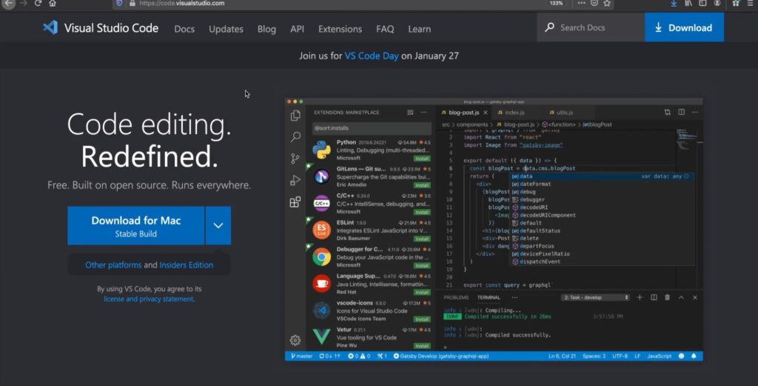The height and width of the screenshot is (386, 758).
Task: Reload the page with the refresh icon
Action: (38, 4)
